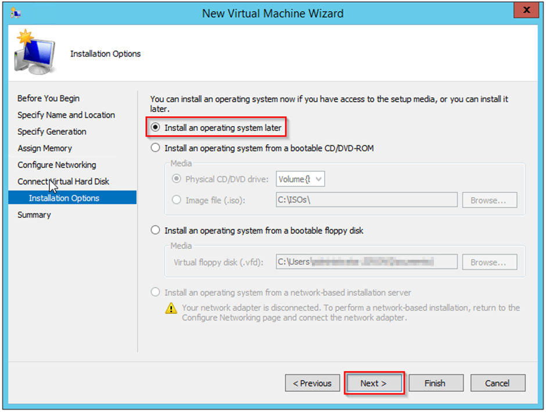Go to Before You Begin step
The width and height of the screenshot is (546, 412).
coord(49,98)
